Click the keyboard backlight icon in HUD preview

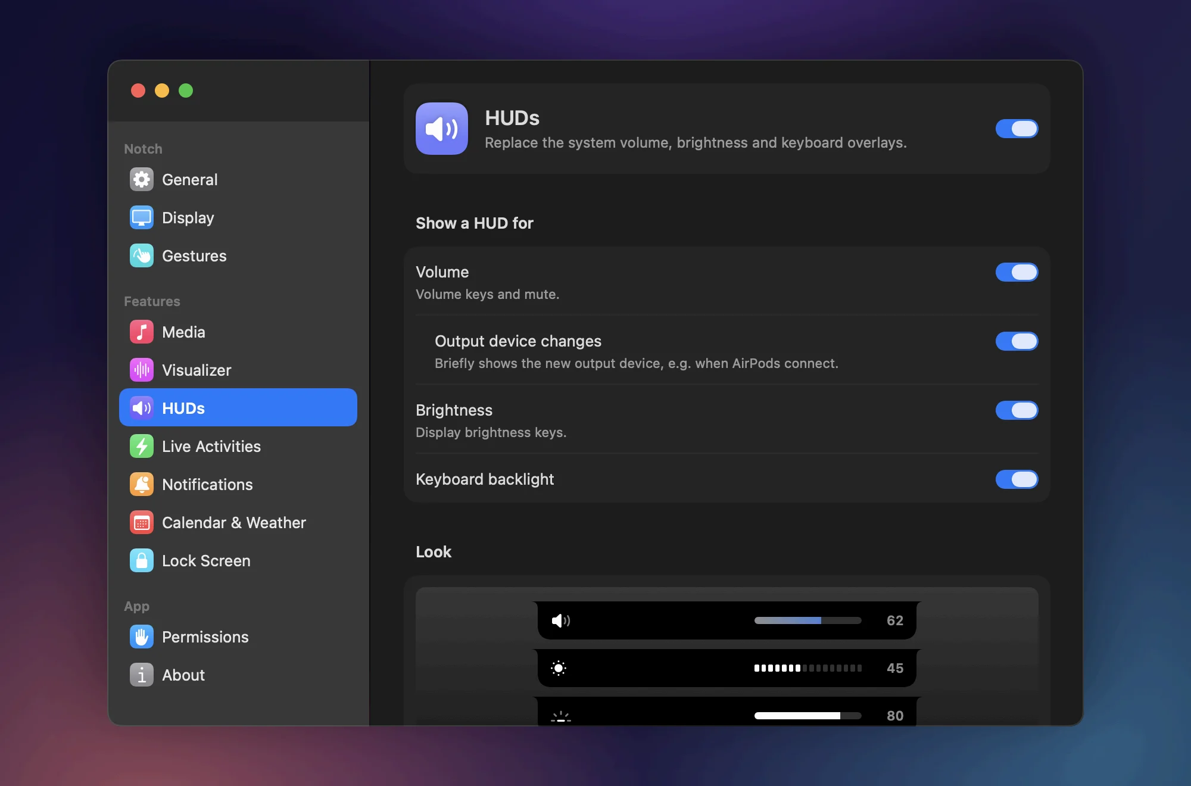[561, 717]
